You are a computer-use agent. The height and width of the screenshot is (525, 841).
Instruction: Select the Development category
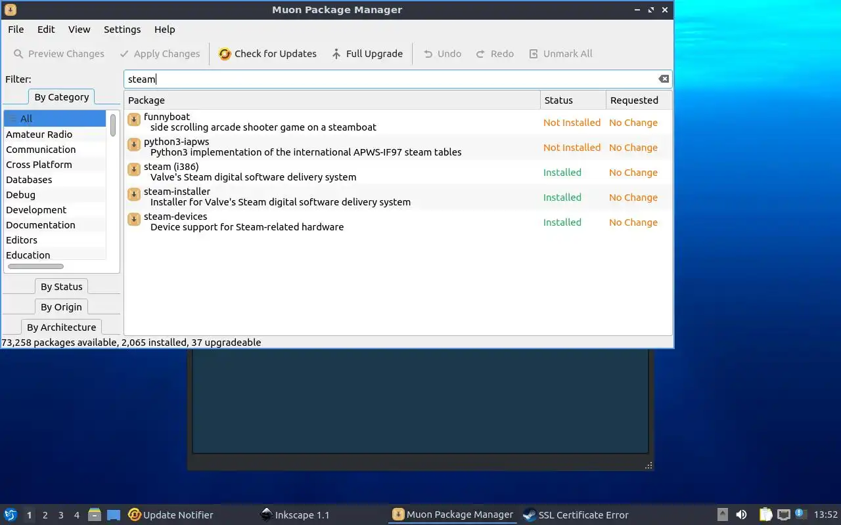(x=55, y=210)
